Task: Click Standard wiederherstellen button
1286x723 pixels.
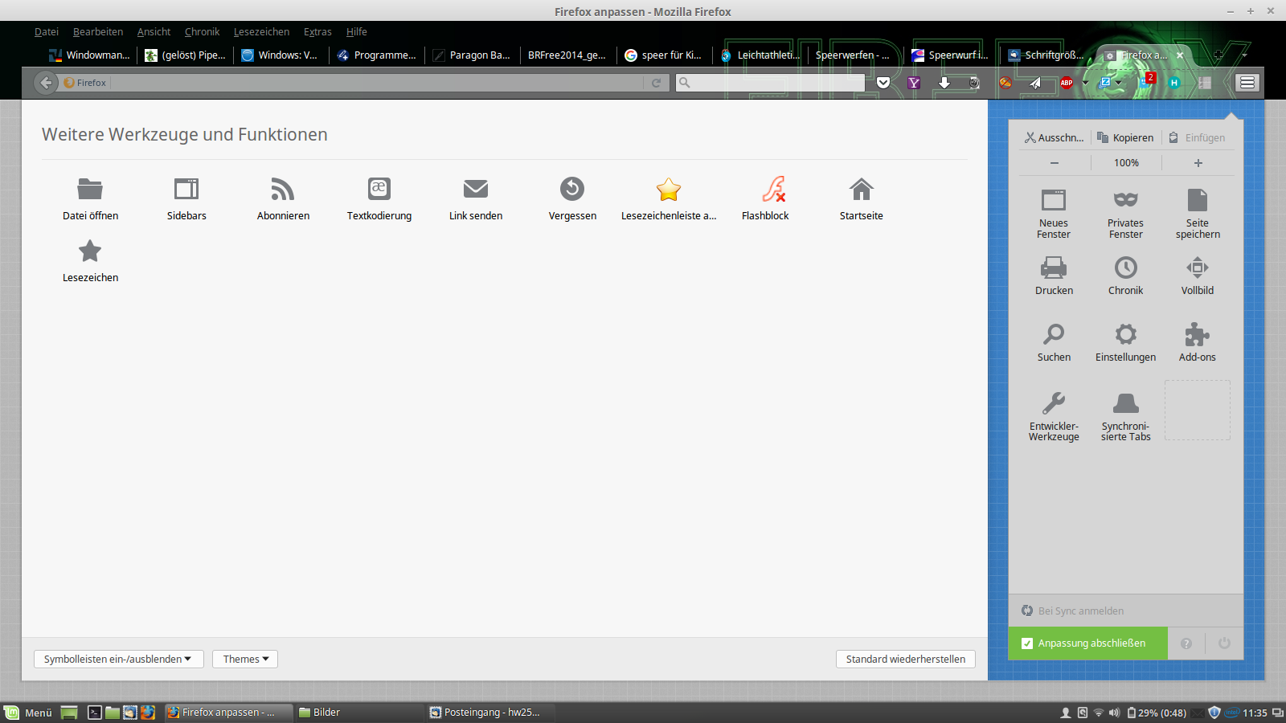Action: pos(906,659)
